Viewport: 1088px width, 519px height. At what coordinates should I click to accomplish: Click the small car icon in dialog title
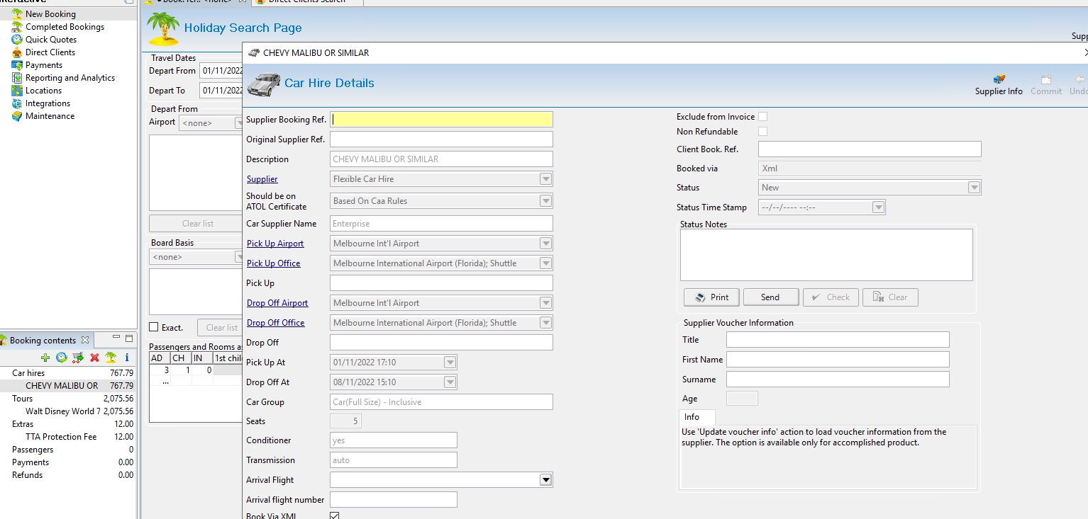click(x=254, y=53)
